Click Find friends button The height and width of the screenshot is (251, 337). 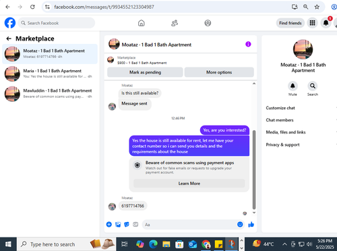click(290, 23)
